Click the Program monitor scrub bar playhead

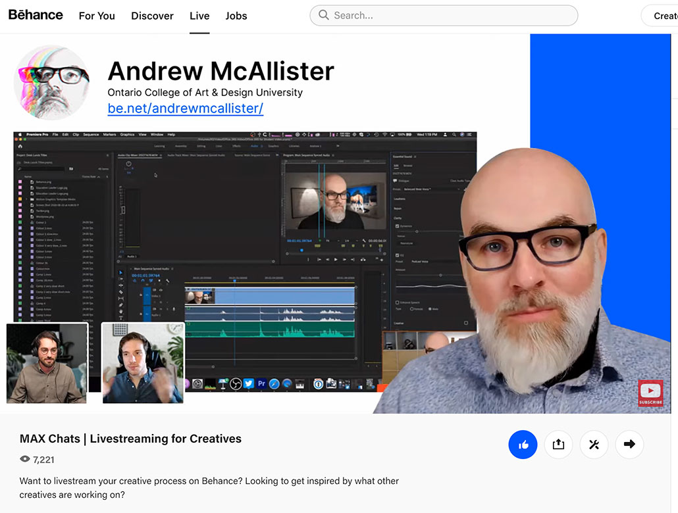(x=302, y=250)
